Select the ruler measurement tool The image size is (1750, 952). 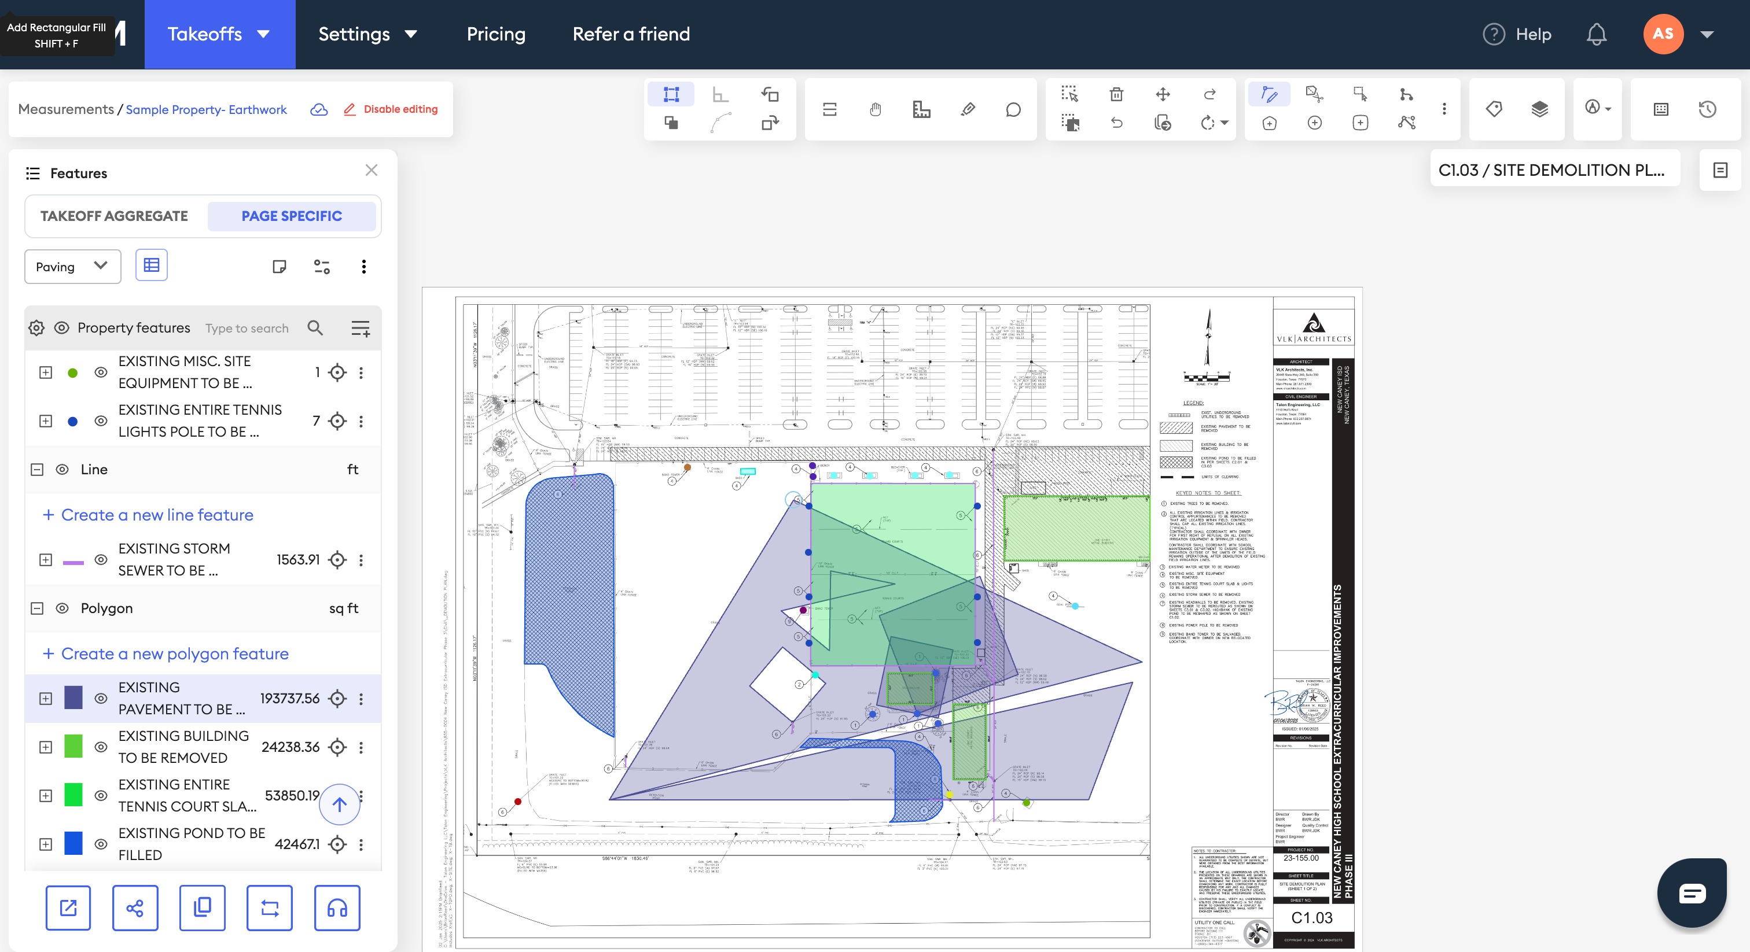click(921, 109)
